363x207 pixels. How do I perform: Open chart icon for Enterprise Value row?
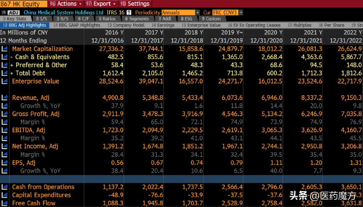click(x=4, y=81)
